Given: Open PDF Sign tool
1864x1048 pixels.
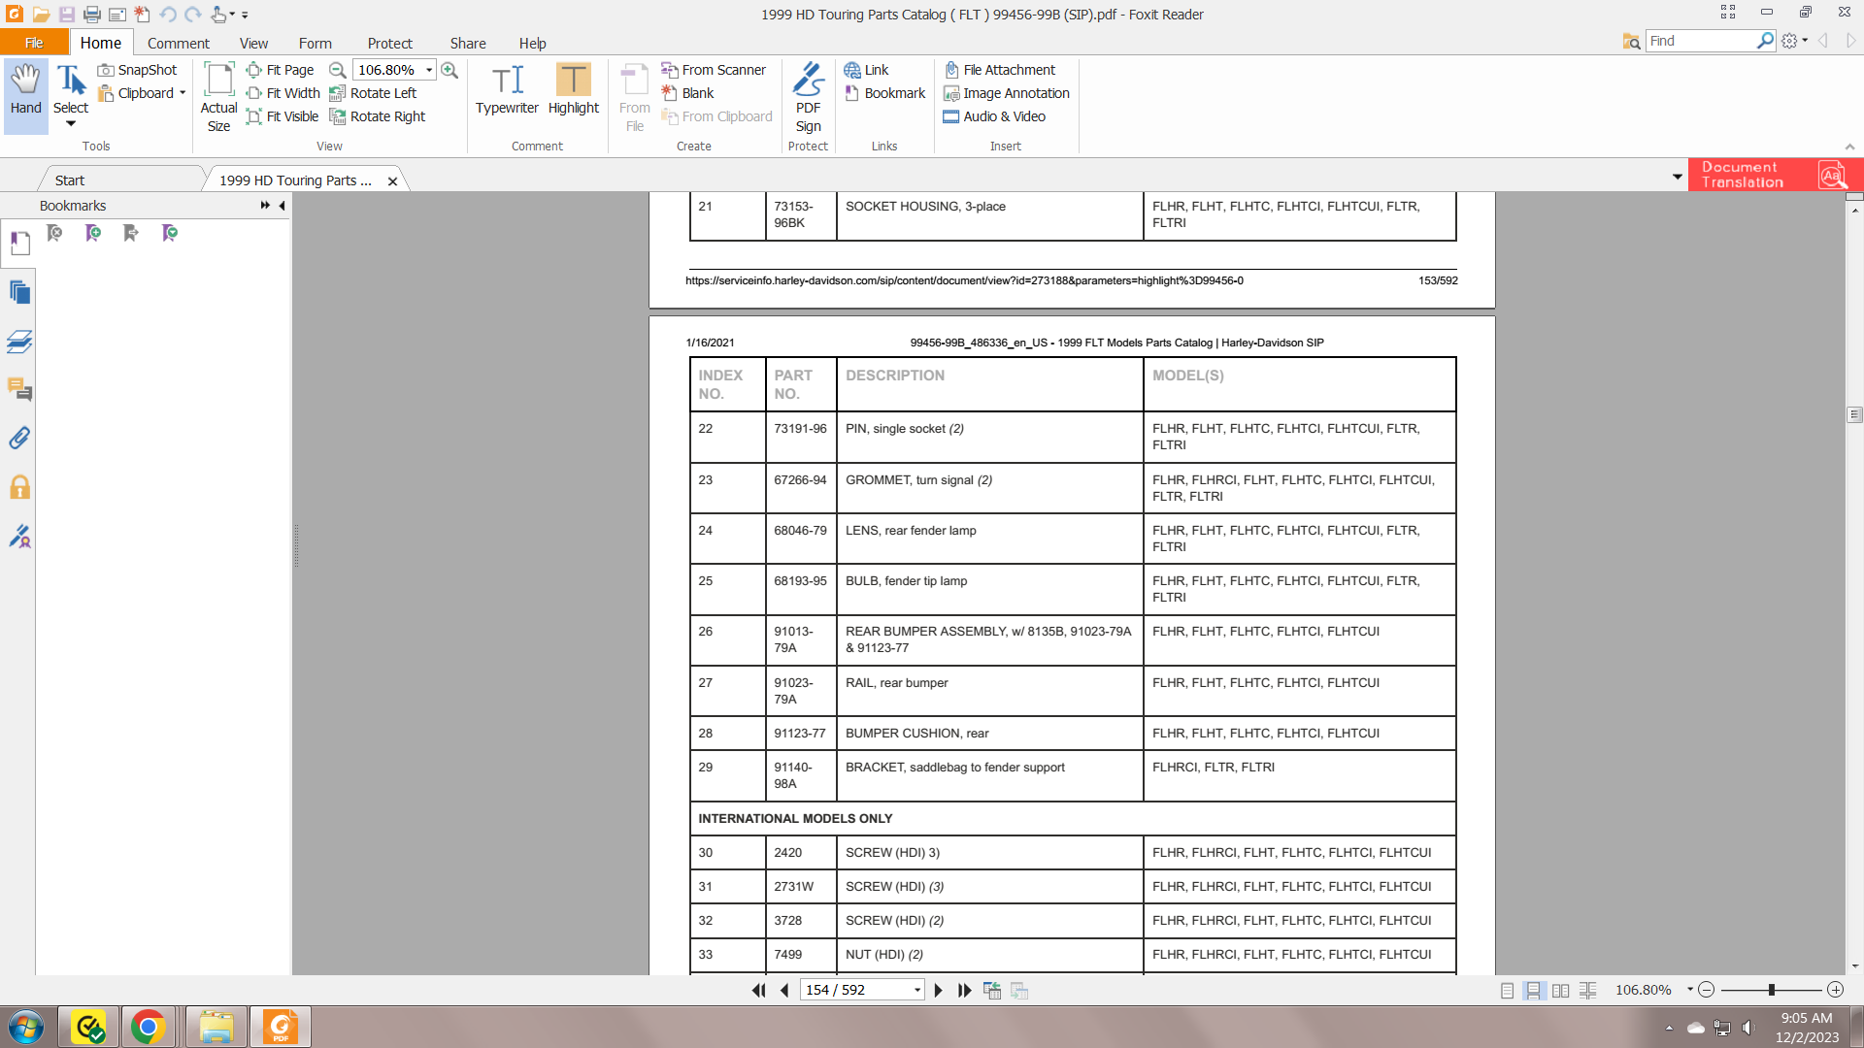Looking at the screenshot, I should pos(808,97).
